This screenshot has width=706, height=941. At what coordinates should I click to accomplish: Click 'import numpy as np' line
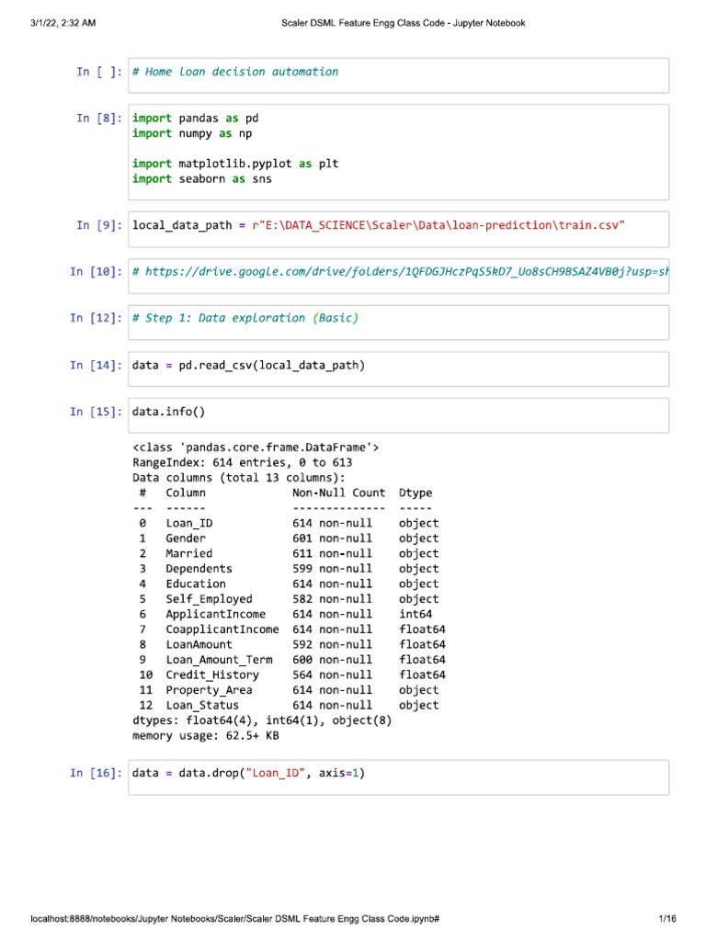tap(192, 133)
